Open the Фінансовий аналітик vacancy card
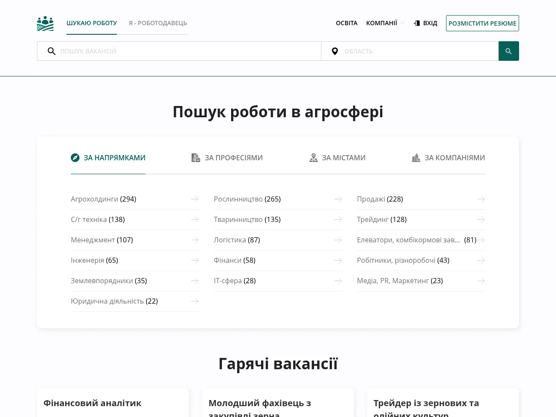Screen dimensions: 556x417 pos(113,403)
